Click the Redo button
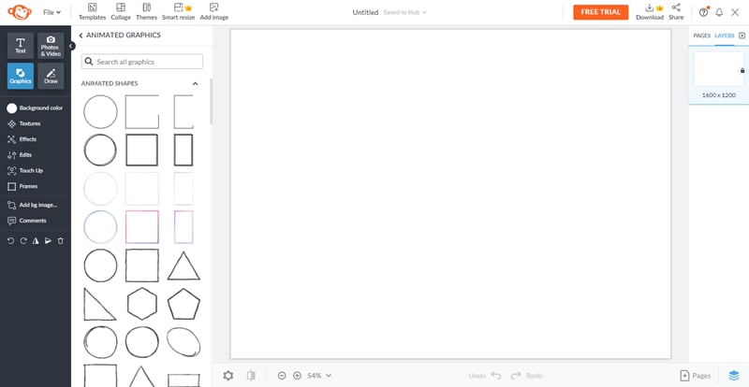749x387 pixels. (x=526, y=376)
